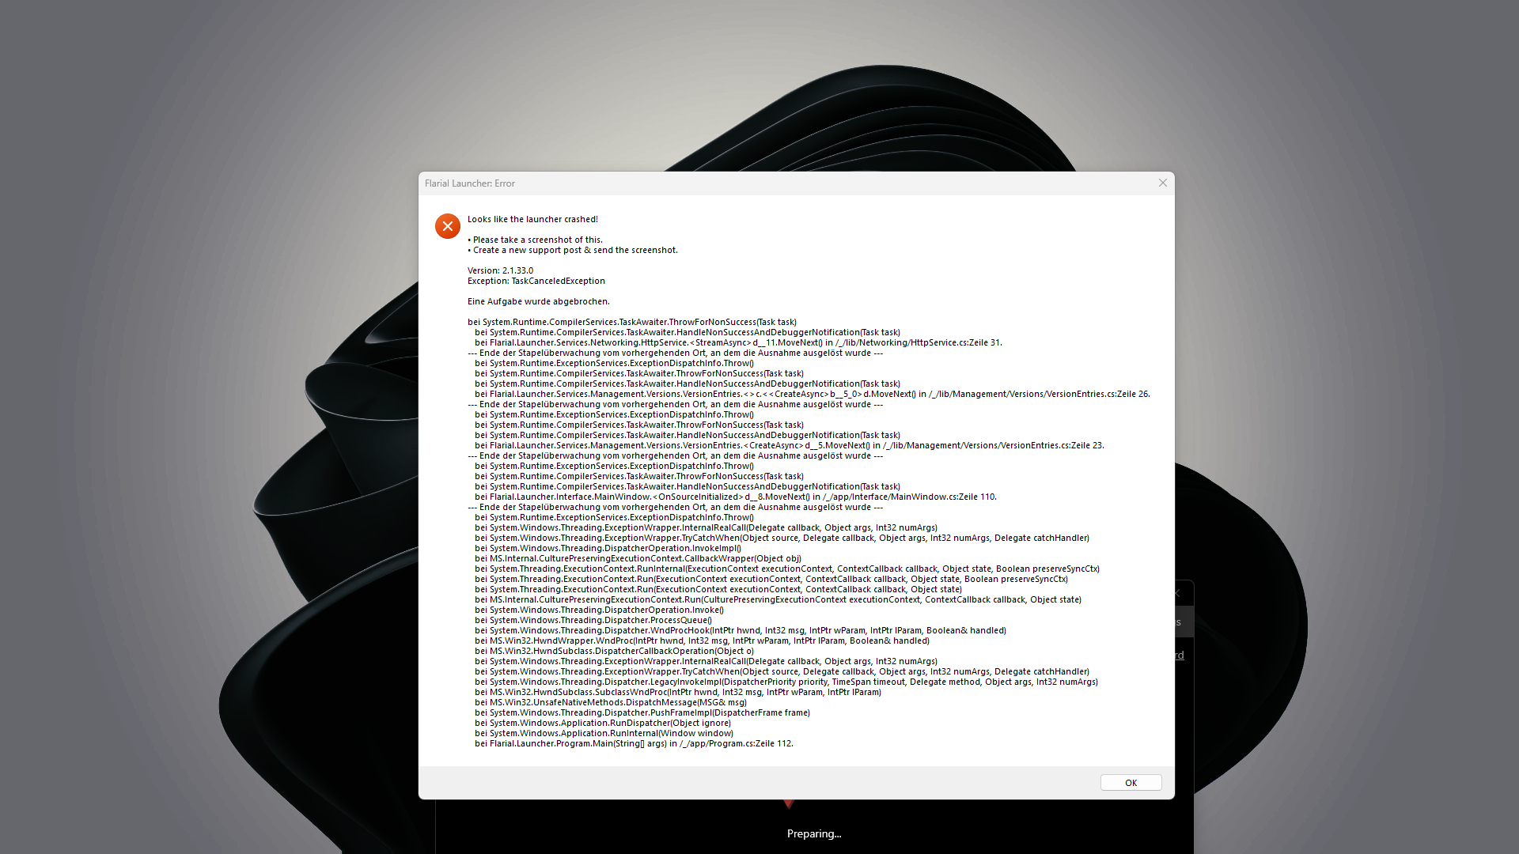Dismiss the error dialog with its X button

tap(1162, 183)
